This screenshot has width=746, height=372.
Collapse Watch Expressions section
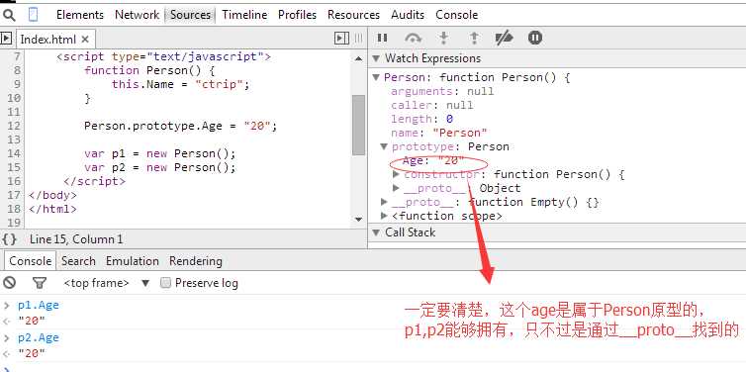coord(376,58)
